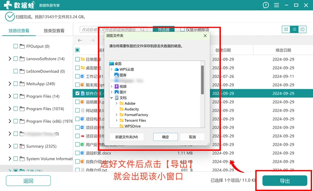Click 确定 in the browse folder dialog
The image size is (313, 191).
coord(165,137)
